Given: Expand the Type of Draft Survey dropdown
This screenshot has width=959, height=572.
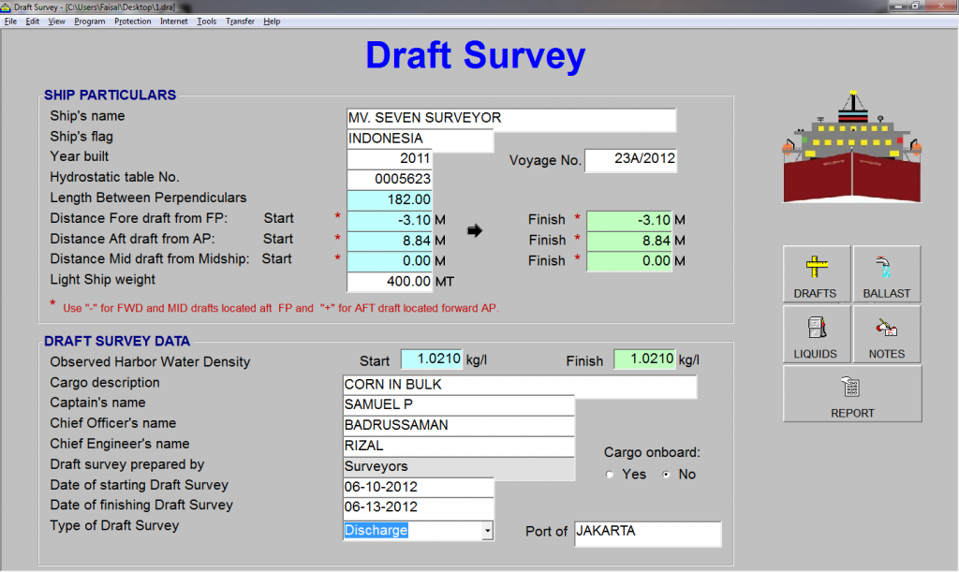Looking at the screenshot, I should pyautogui.click(x=487, y=531).
